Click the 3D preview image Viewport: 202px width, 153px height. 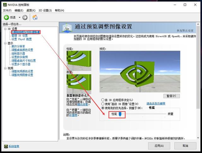[140, 71]
